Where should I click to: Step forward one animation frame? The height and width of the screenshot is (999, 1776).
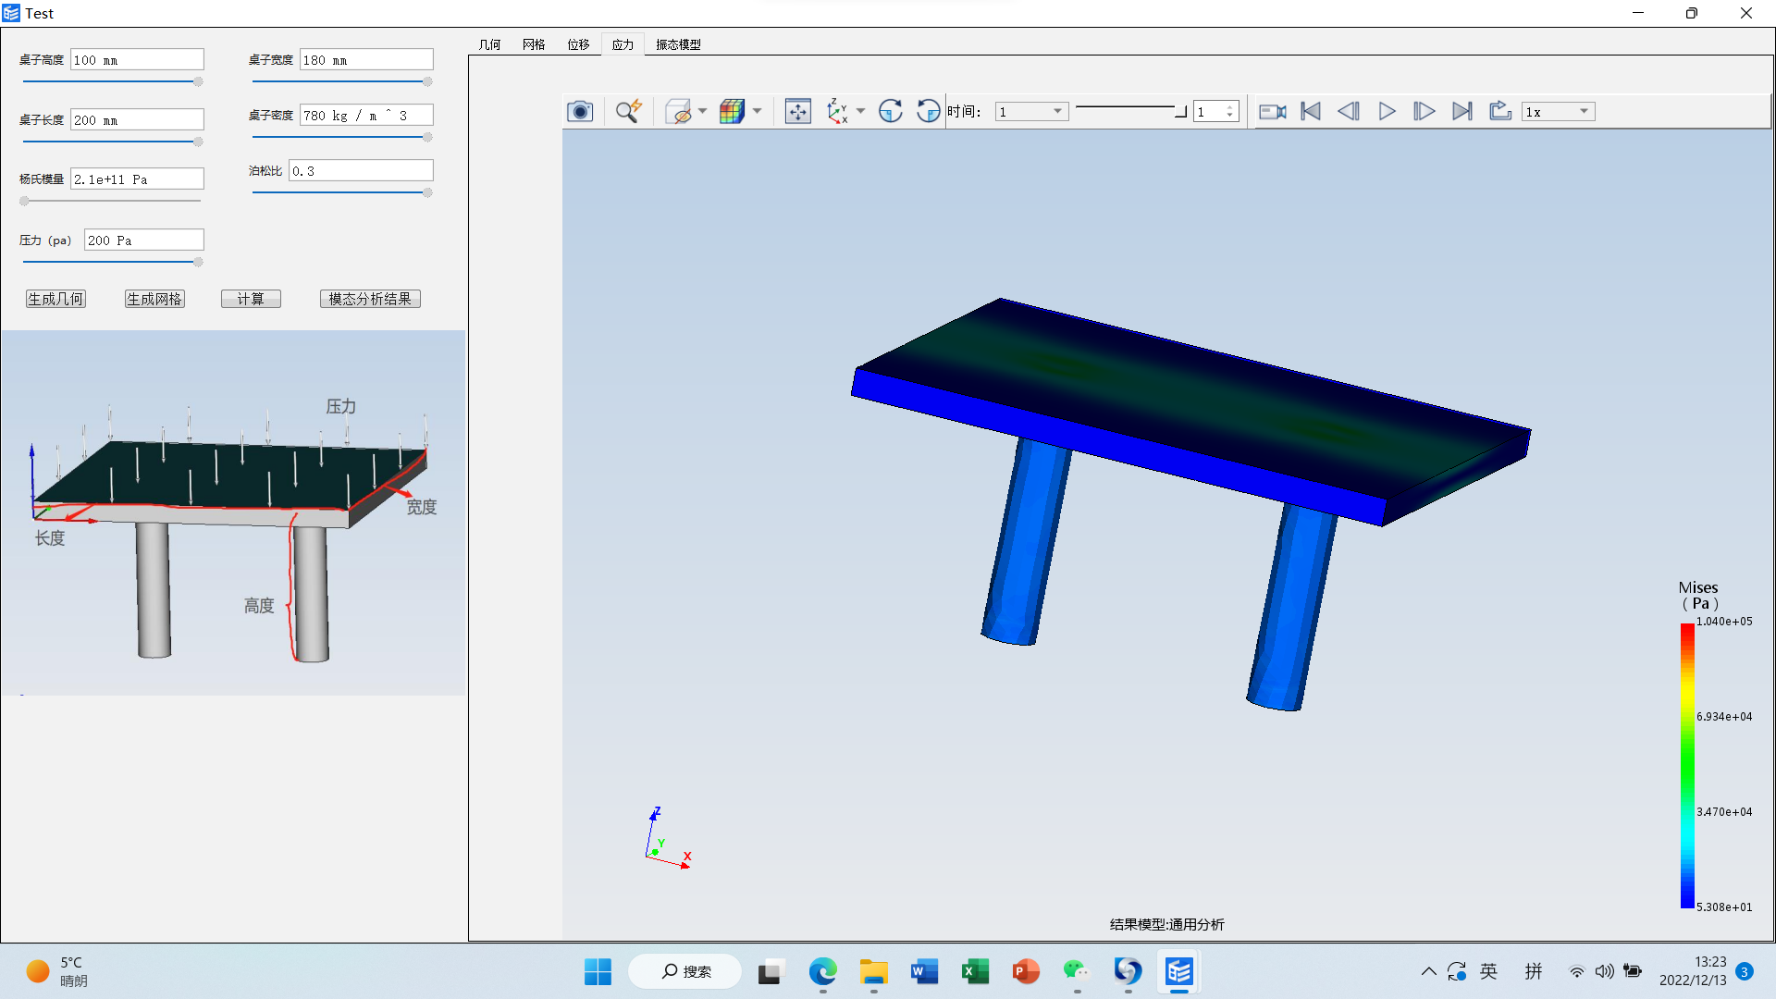click(x=1424, y=112)
